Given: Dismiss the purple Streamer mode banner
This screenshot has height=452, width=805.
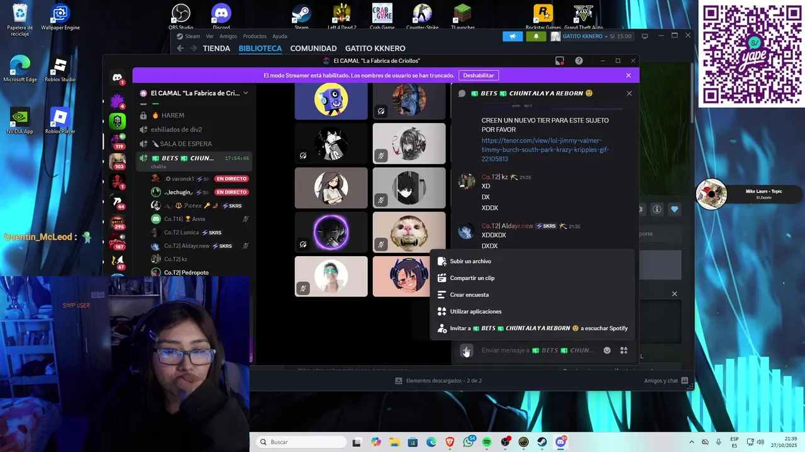Looking at the screenshot, I should pos(628,75).
